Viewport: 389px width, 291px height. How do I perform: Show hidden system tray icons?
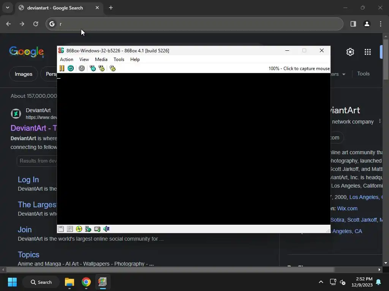point(321,282)
